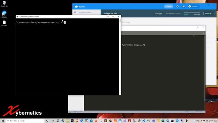
Task: Open Microsoft Teams from taskbar
Action: coord(153,121)
